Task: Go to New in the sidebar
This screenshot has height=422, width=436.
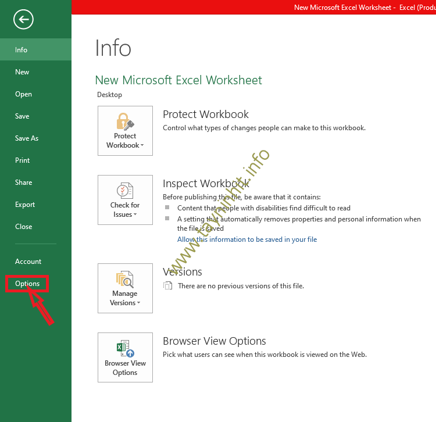Action: coord(22,72)
